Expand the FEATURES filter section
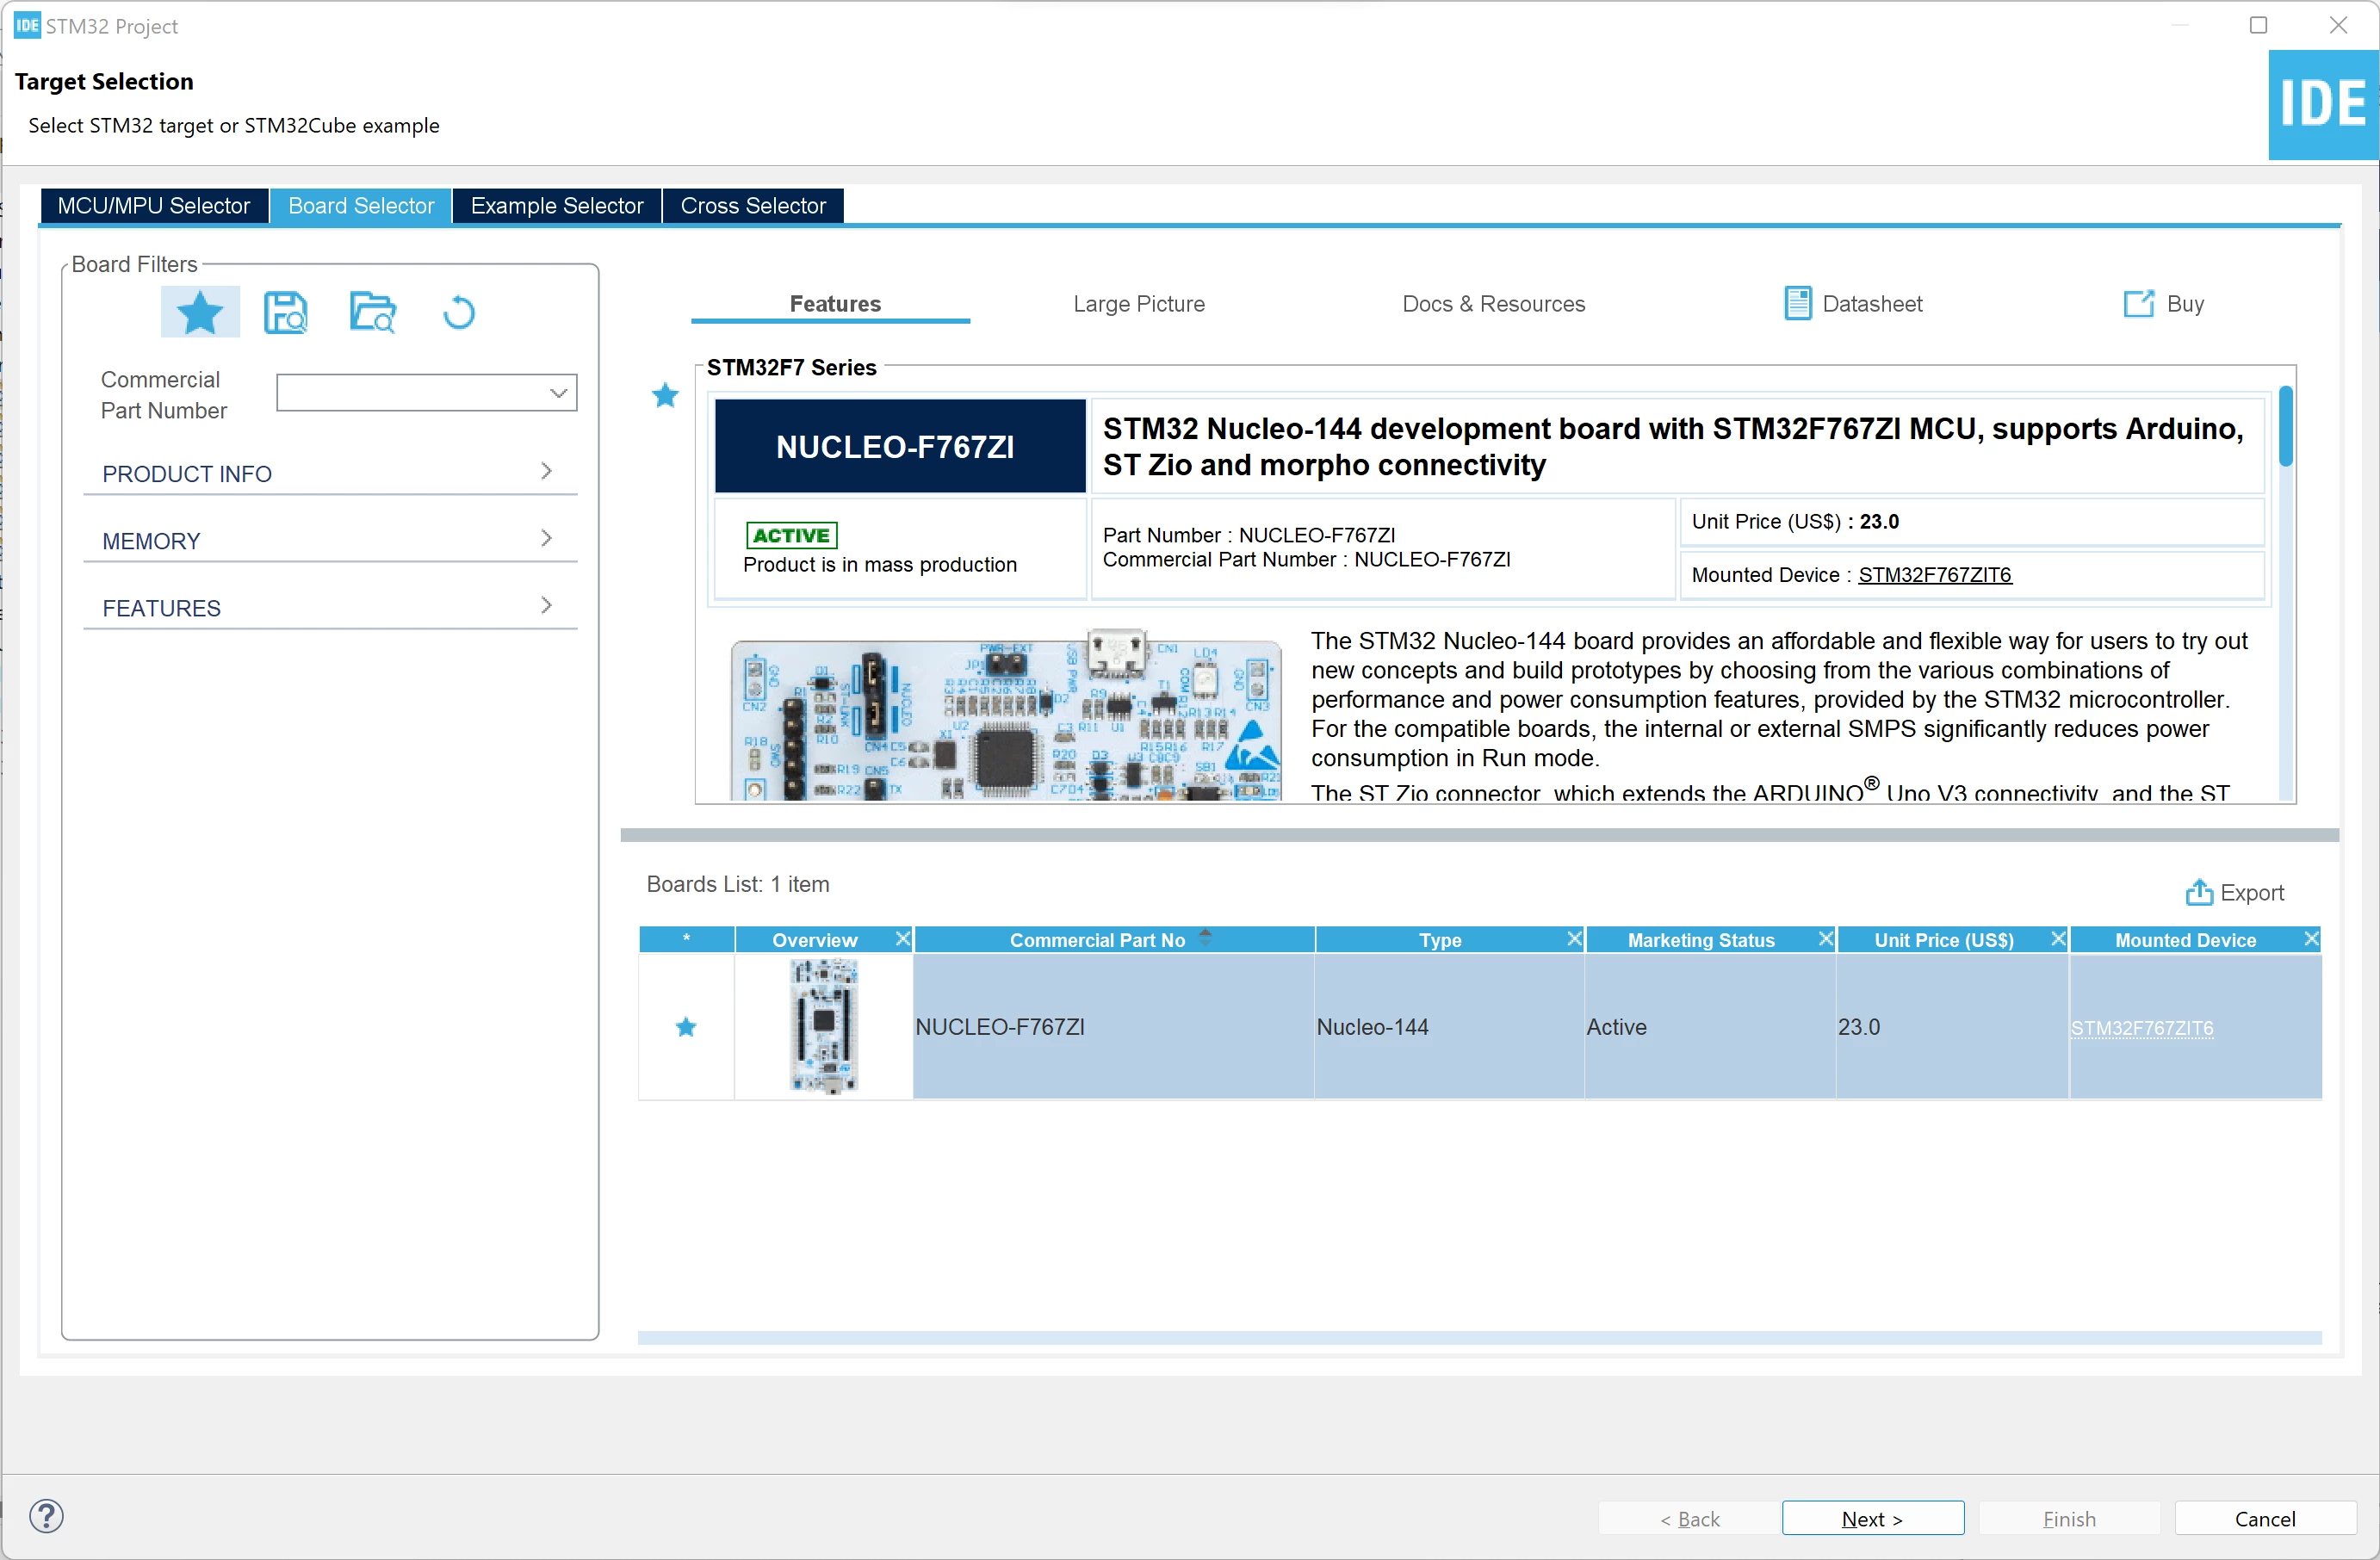Viewport: 2380px width, 1560px height. 330,607
